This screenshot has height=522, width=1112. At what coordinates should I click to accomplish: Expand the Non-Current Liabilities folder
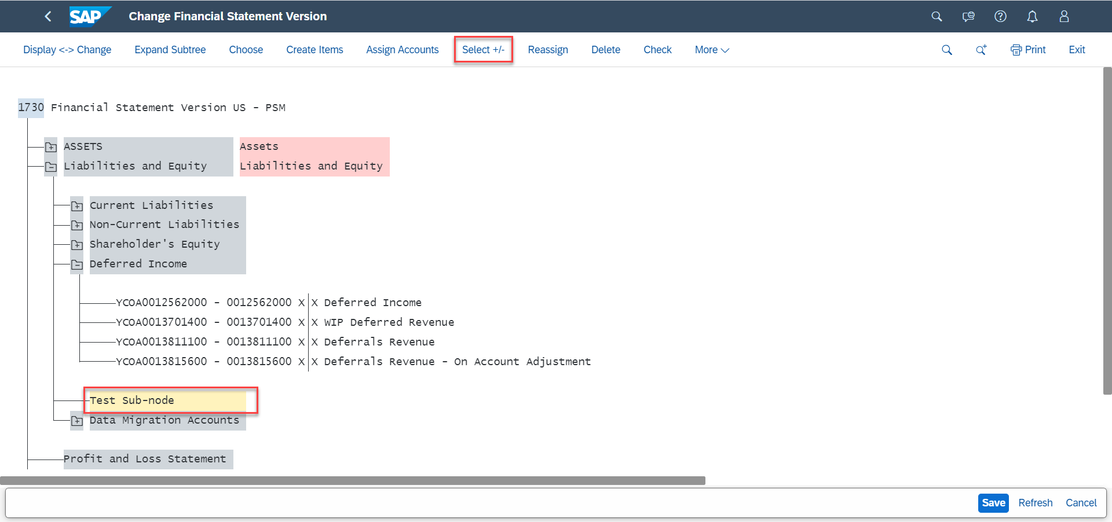77,225
